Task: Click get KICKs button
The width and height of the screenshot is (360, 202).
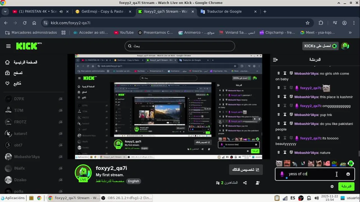Action: [x=320, y=46]
